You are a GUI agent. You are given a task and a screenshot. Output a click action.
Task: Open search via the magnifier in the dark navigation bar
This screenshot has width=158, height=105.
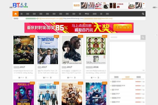(x=143, y=14)
